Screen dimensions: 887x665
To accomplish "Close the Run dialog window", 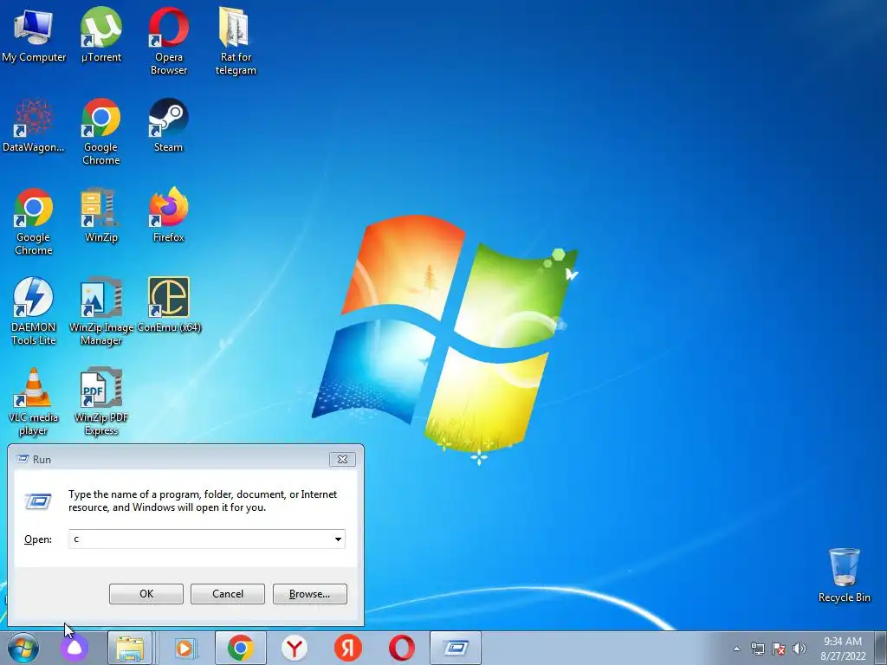I will [342, 459].
